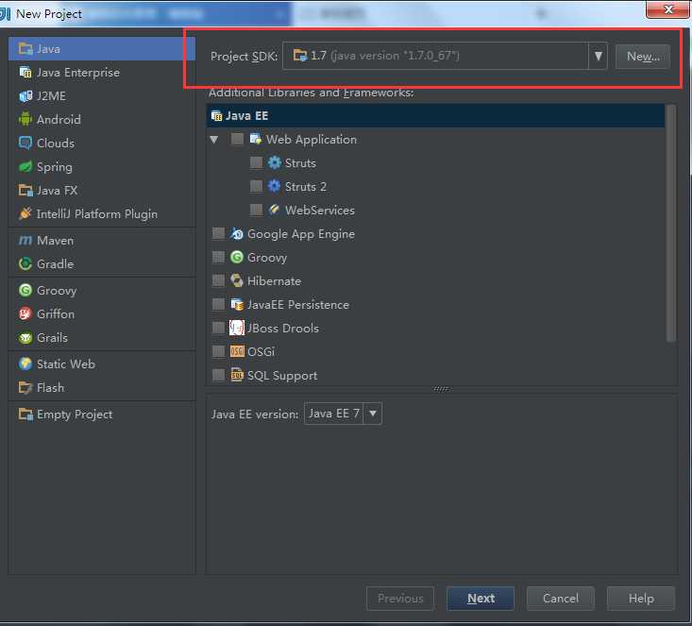Click the Maven label in project types
692x626 pixels.
click(x=55, y=240)
